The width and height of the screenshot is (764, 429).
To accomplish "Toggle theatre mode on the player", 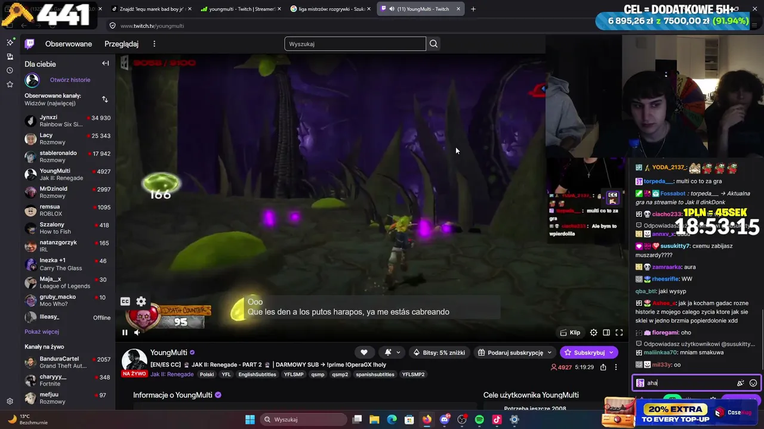I will pyautogui.click(x=606, y=332).
